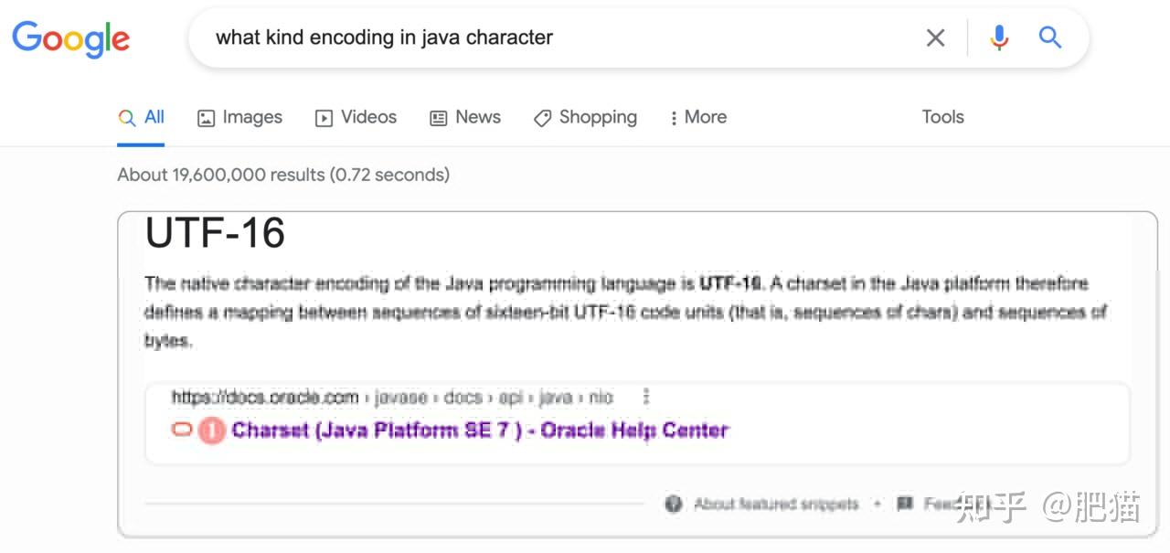Click the docs.oracle.com breadcrumb URL
1170x553 pixels.
coord(265,397)
